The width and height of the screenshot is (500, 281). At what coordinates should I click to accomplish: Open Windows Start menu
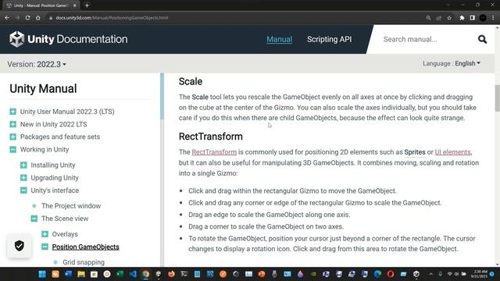[x=42, y=274]
